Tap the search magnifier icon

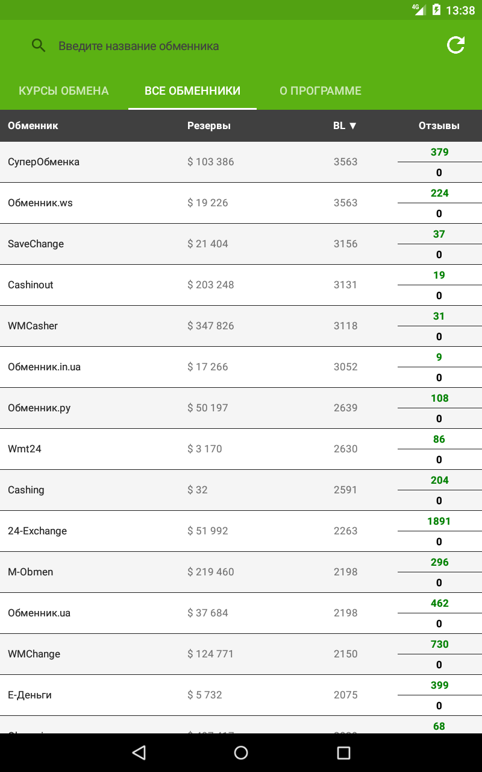[x=39, y=46]
